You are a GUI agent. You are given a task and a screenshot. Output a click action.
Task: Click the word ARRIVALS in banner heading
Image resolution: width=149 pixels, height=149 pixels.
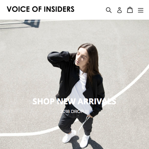click(97, 101)
